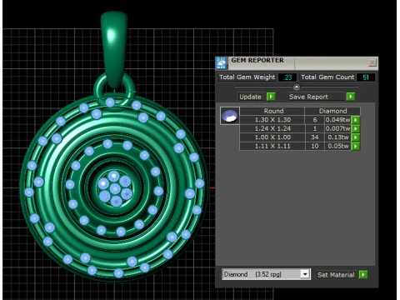Close the Gem Reporter panel

[372, 62]
